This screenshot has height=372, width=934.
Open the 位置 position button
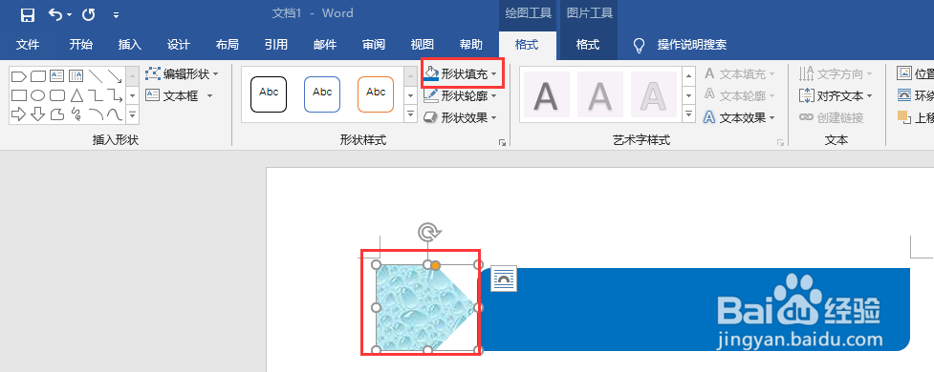pyautogui.click(x=916, y=73)
